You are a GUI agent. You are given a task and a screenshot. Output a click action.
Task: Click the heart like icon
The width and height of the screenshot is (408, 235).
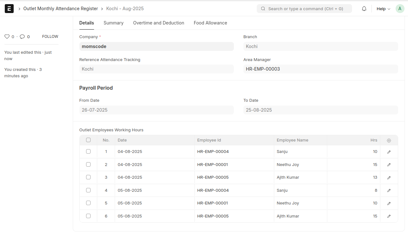pos(7,37)
